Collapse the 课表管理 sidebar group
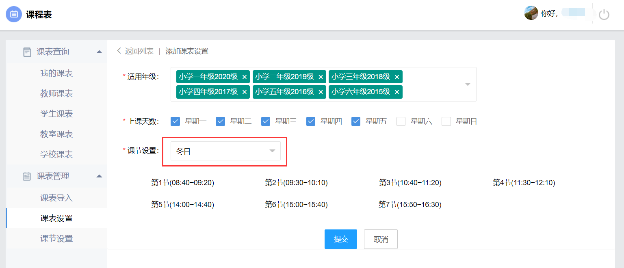Viewport: 624px width, 268px height. point(99,176)
